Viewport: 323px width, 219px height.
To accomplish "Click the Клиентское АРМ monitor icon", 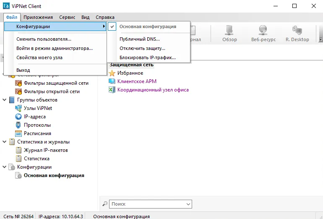I will [x=112, y=81].
